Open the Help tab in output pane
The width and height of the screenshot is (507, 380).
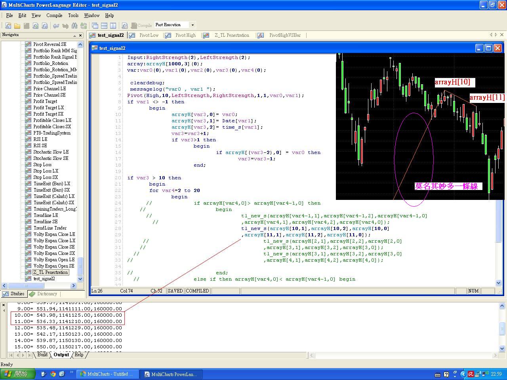pyautogui.click(x=79, y=355)
